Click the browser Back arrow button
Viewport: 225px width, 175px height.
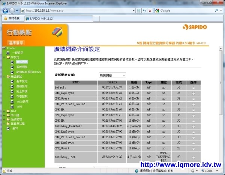point(5,11)
